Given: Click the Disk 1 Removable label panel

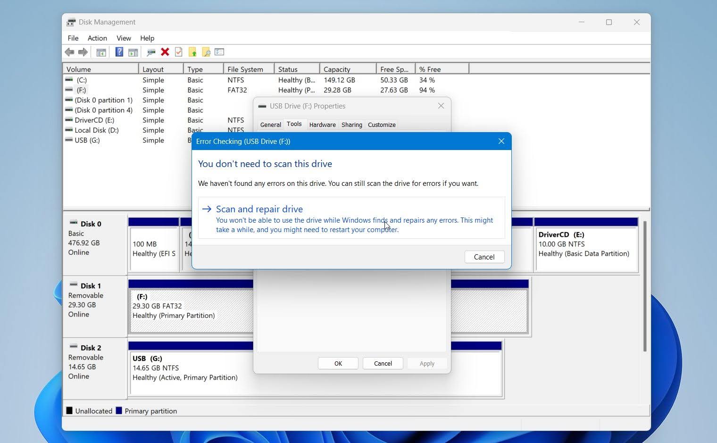Looking at the screenshot, I should click(95, 306).
